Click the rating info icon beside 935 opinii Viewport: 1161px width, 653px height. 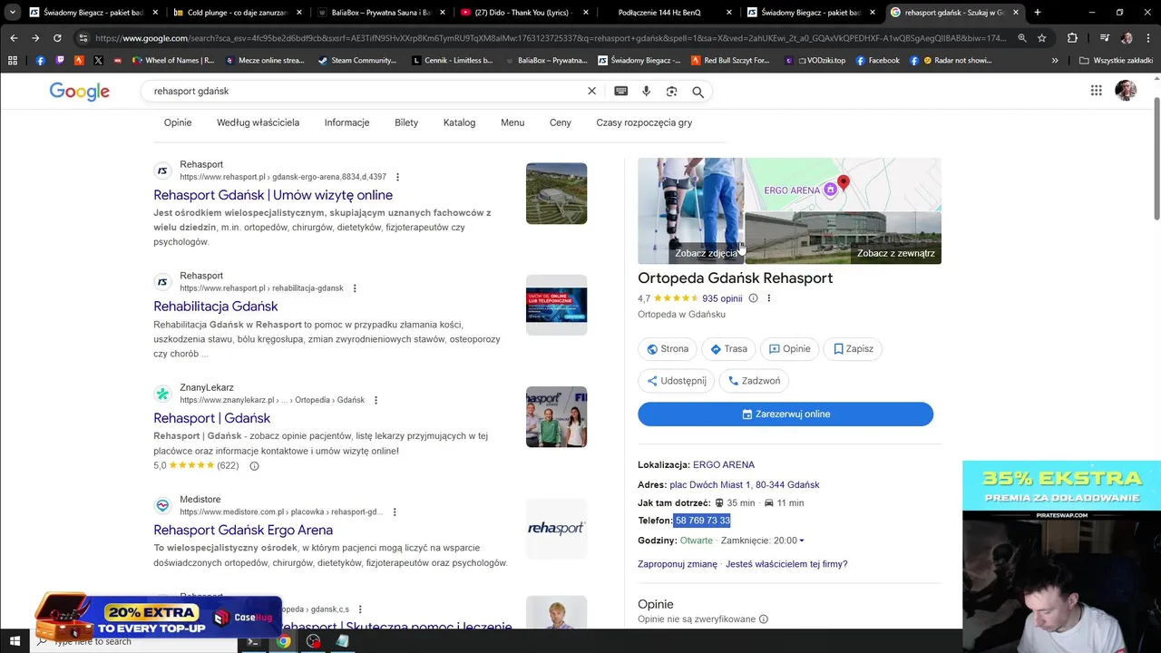pos(753,298)
